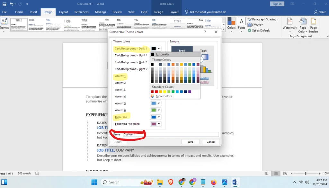Switch to Web Layout view

click(x=285, y=173)
